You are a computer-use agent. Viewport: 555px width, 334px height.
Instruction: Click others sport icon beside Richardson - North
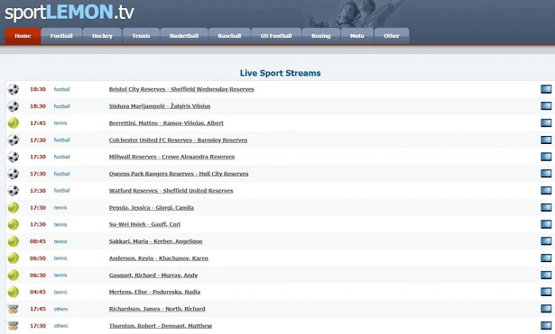tap(14, 310)
